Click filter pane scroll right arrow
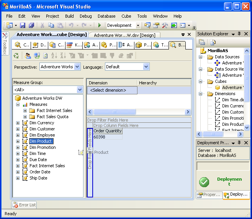Screen dimensions: 252x219 click(188, 112)
